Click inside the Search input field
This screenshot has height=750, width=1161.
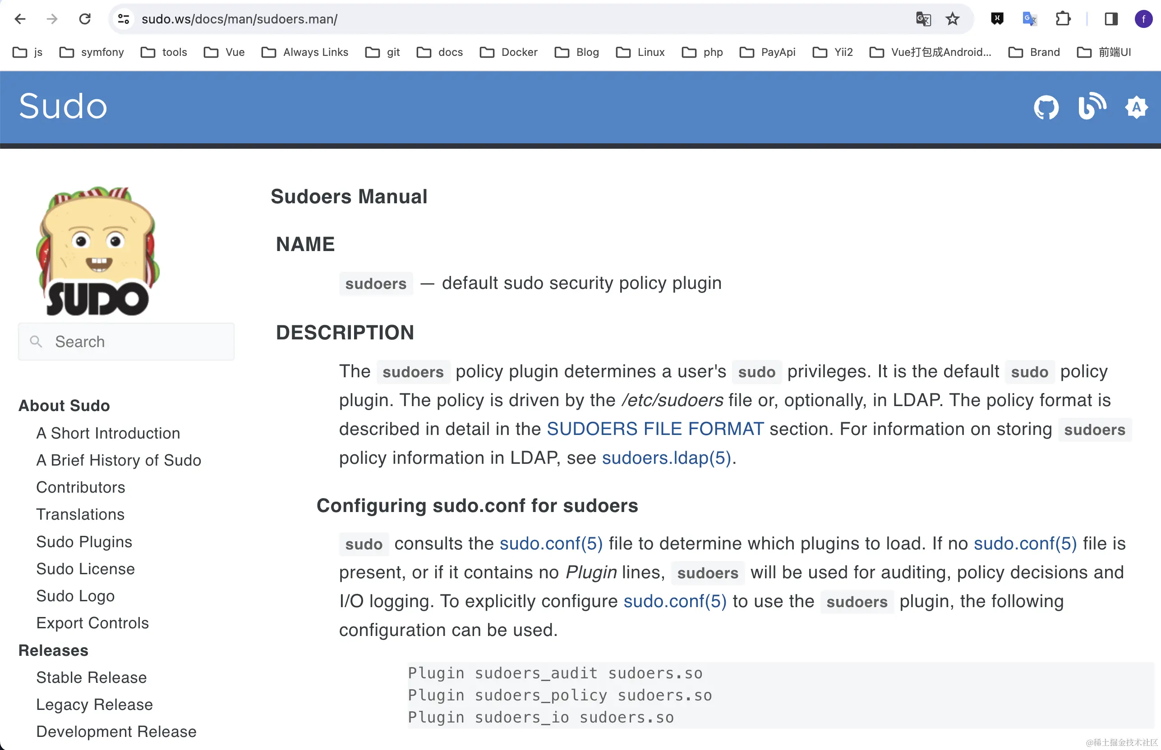pyautogui.click(x=126, y=341)
